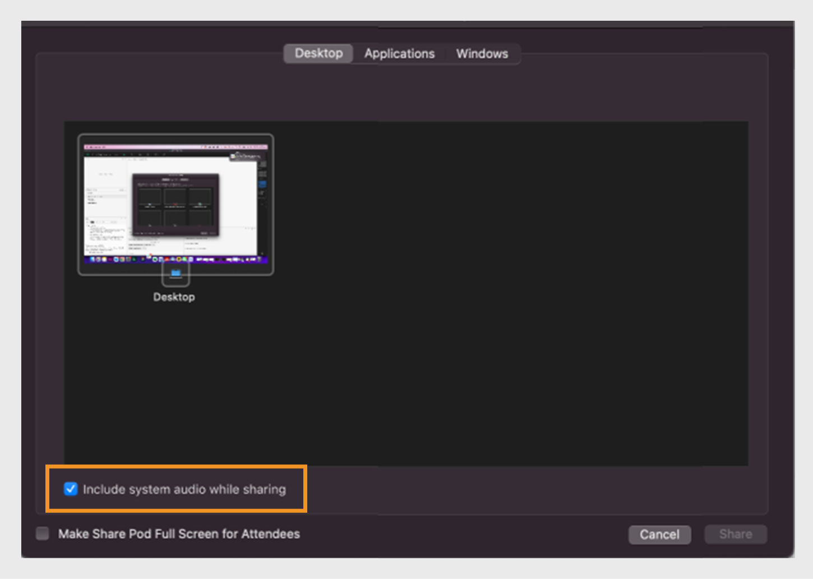
Task: Click the Share button
Action: click(735, 534)
